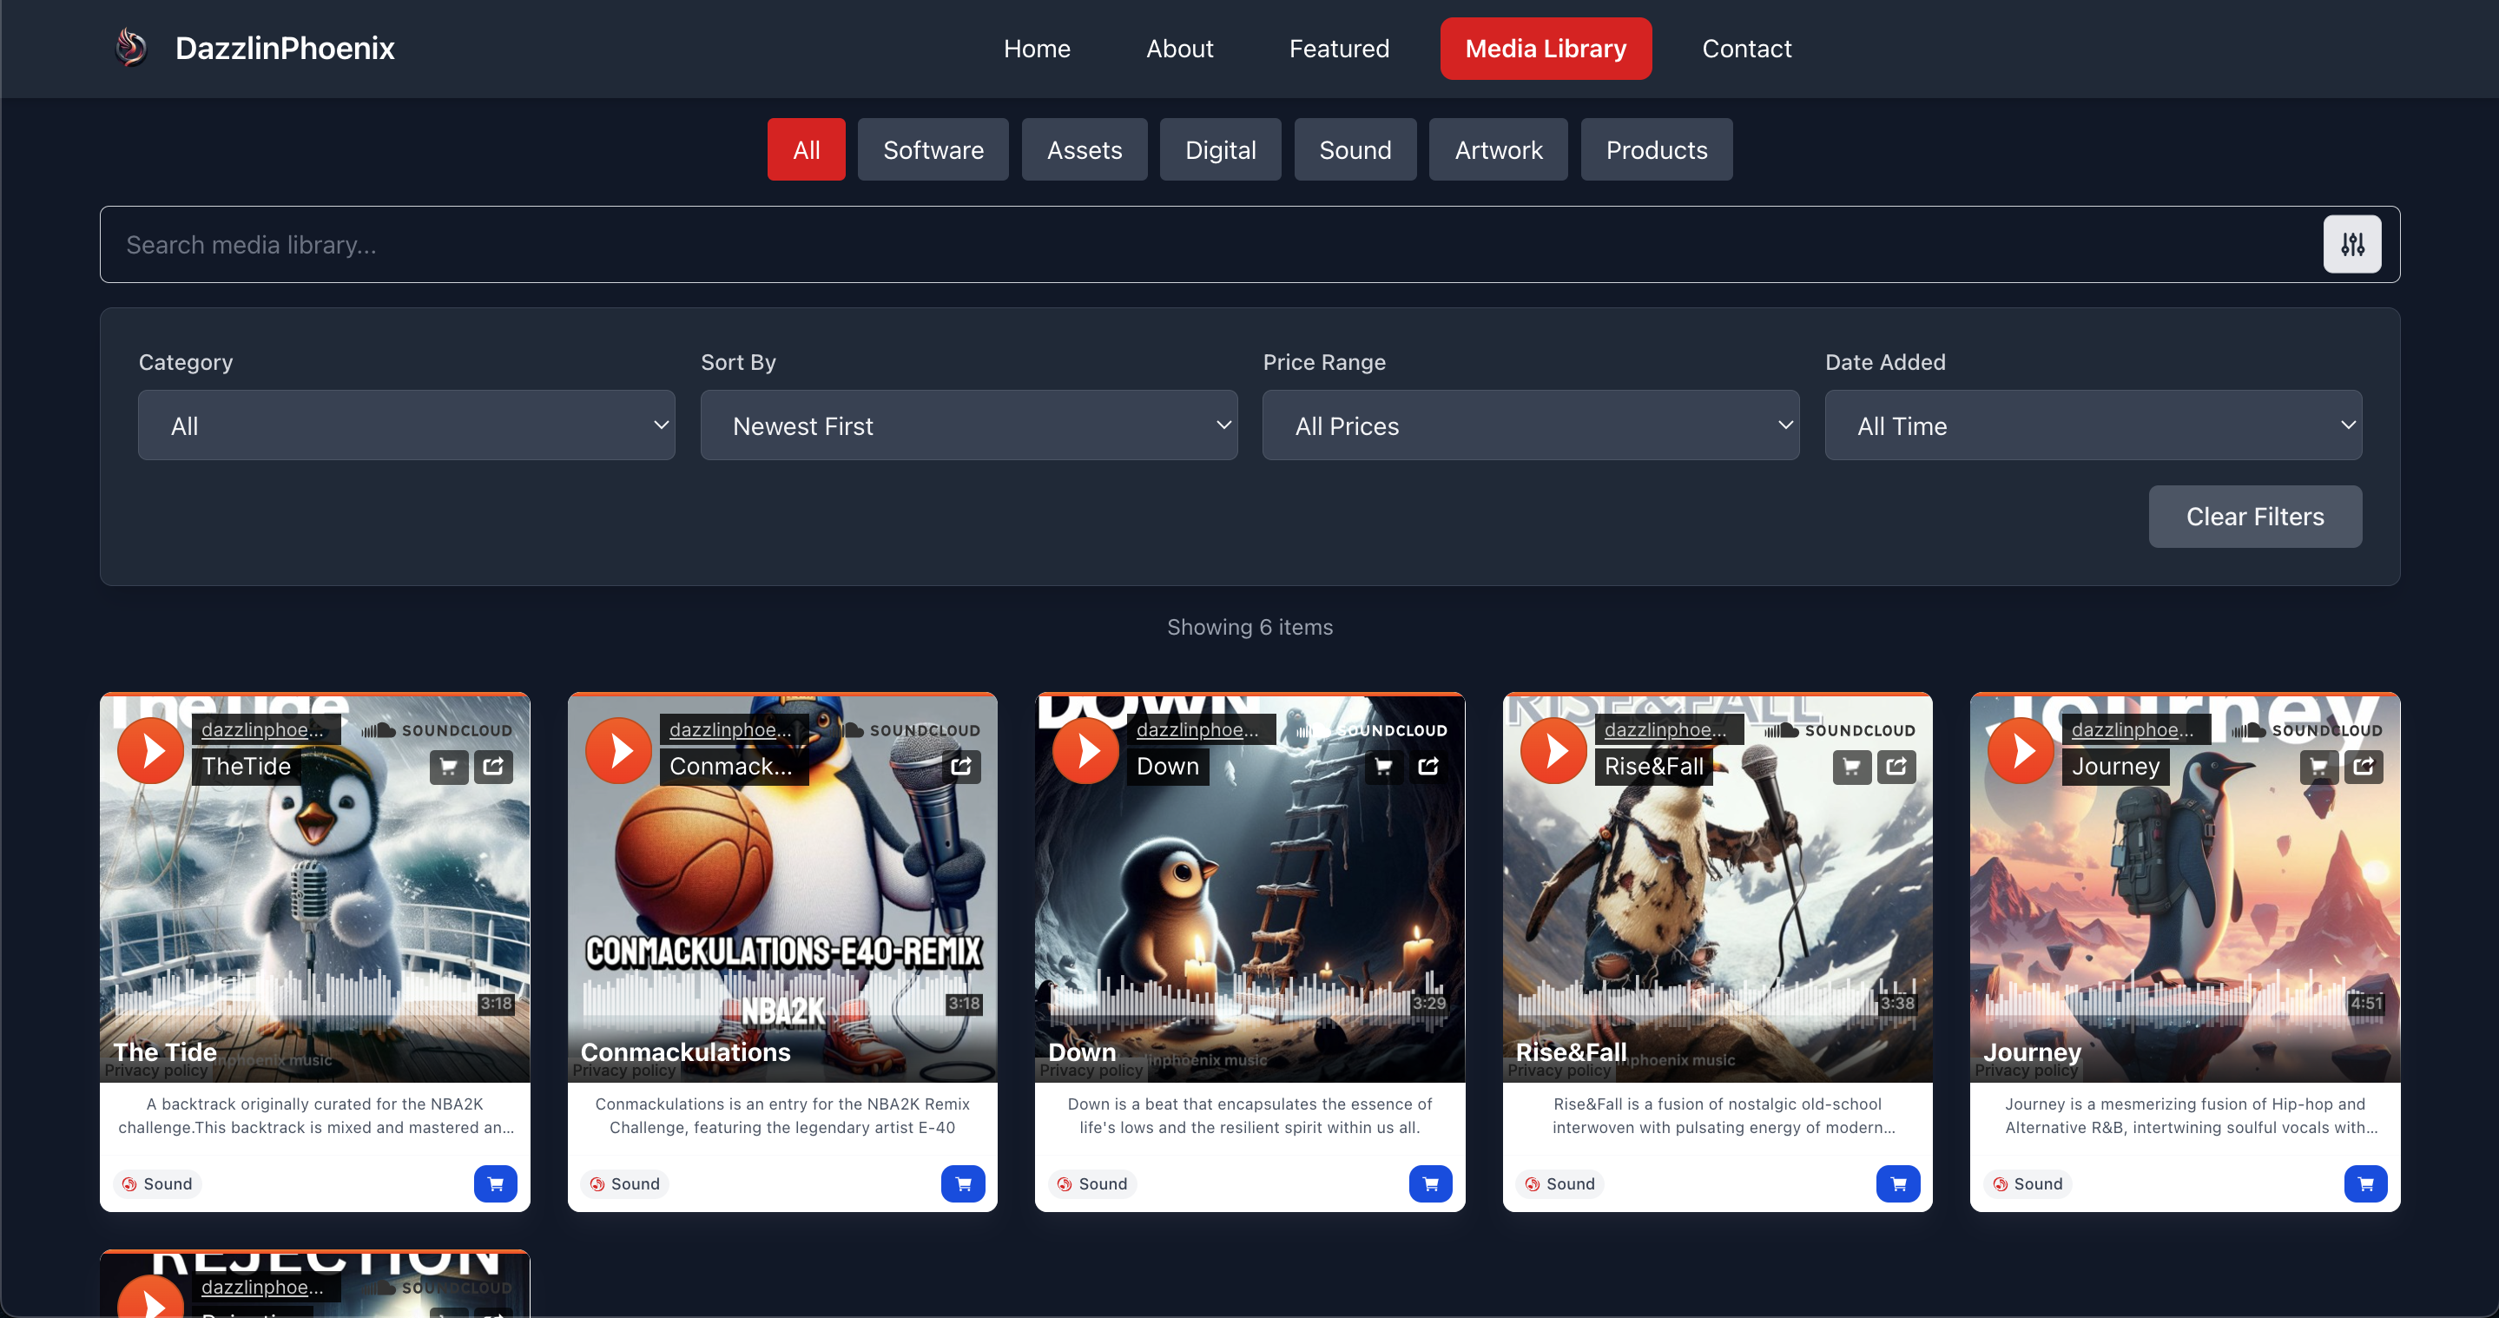2499x1318 pixels.
Task: Open the Sort By dropdown
Action: [968, 425]
